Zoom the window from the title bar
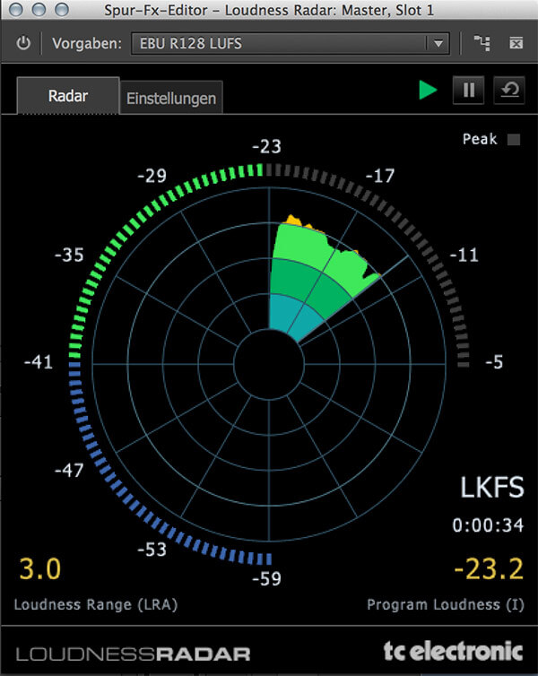Viewport: 538px width, 676px height. point(62,10)
